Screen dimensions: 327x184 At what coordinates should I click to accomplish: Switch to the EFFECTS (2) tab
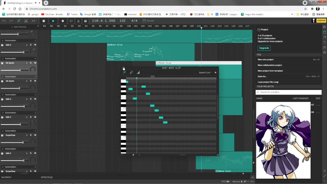pyautogui.click(x=47, y=177)
